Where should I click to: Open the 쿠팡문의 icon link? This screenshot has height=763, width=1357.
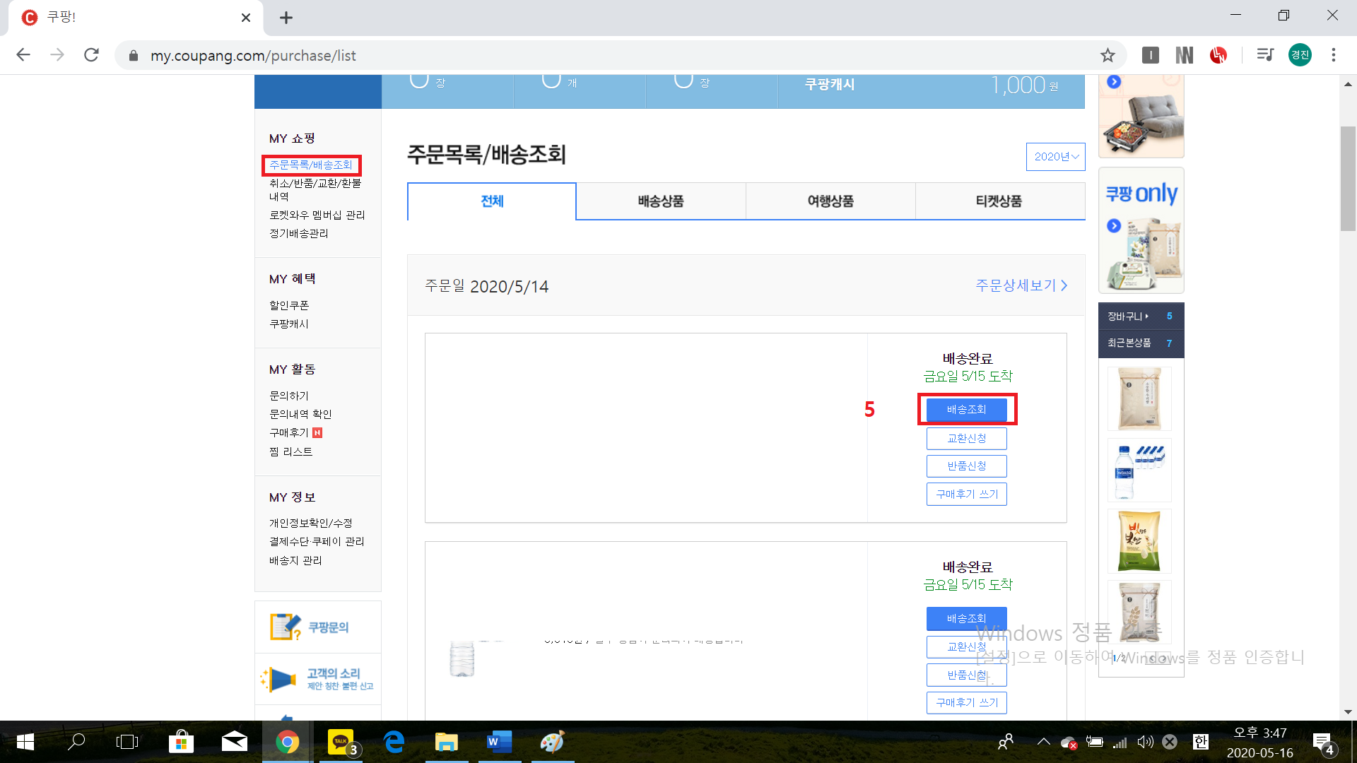286,627
